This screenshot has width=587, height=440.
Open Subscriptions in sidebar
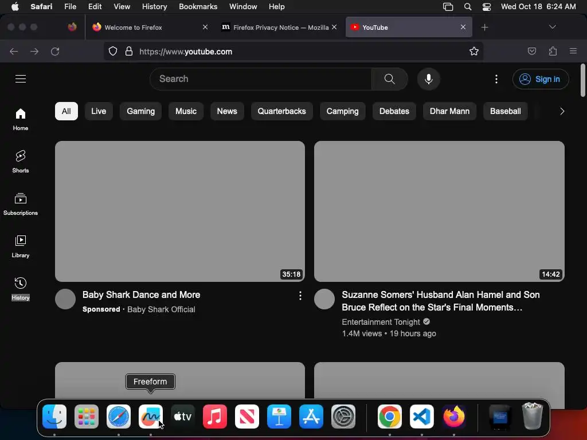pyautogui.click(x=21, y=204)
